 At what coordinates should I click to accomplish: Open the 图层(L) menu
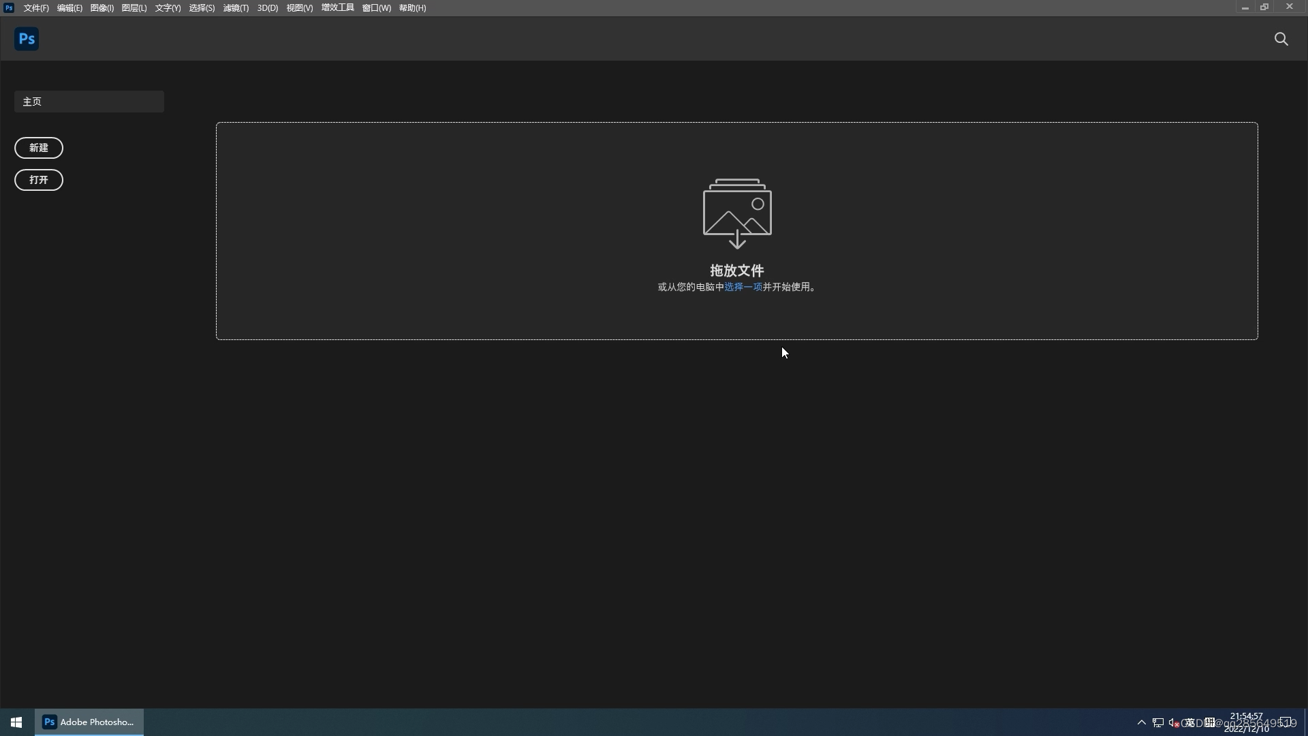(x=134, y=8)
